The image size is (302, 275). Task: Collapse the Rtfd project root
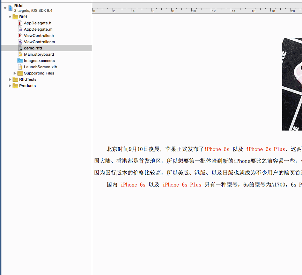pos(5,8)
